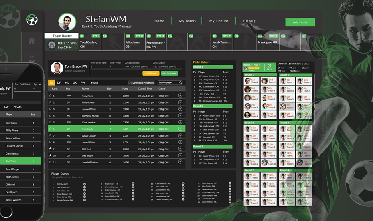Add Amari Cooper with plus icon
The image size is (373, 221).
point(180,136)
